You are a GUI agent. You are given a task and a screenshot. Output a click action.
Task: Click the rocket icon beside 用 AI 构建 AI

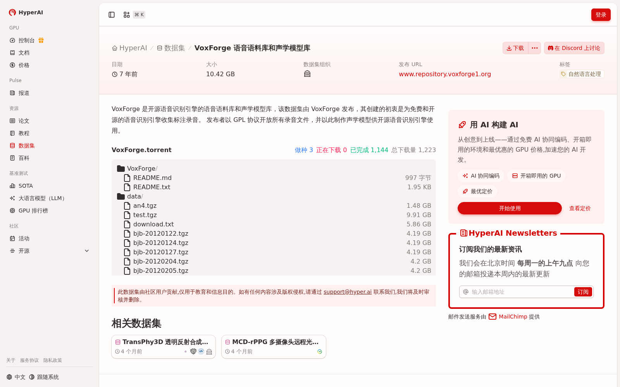point(462,125)
